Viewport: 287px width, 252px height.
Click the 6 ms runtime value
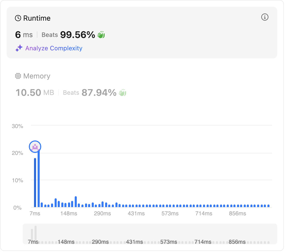(x=24, y=35)
